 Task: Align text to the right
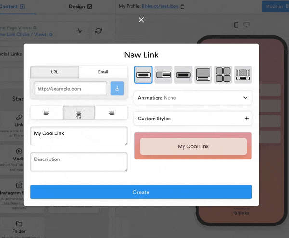111,113
